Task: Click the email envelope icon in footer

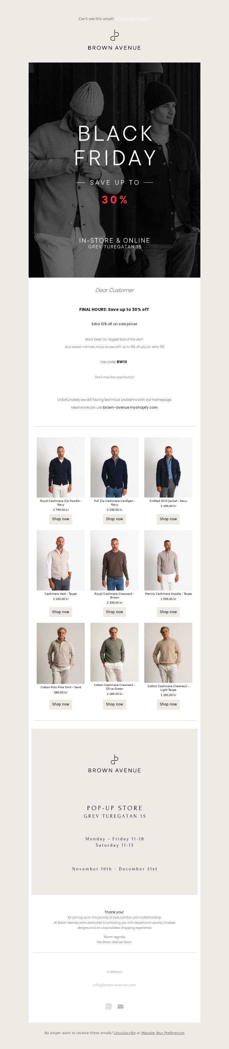Action: click(x=121, y=1006)
